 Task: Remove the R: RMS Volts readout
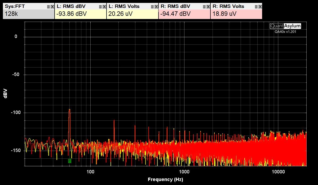[x=260, y=7]
